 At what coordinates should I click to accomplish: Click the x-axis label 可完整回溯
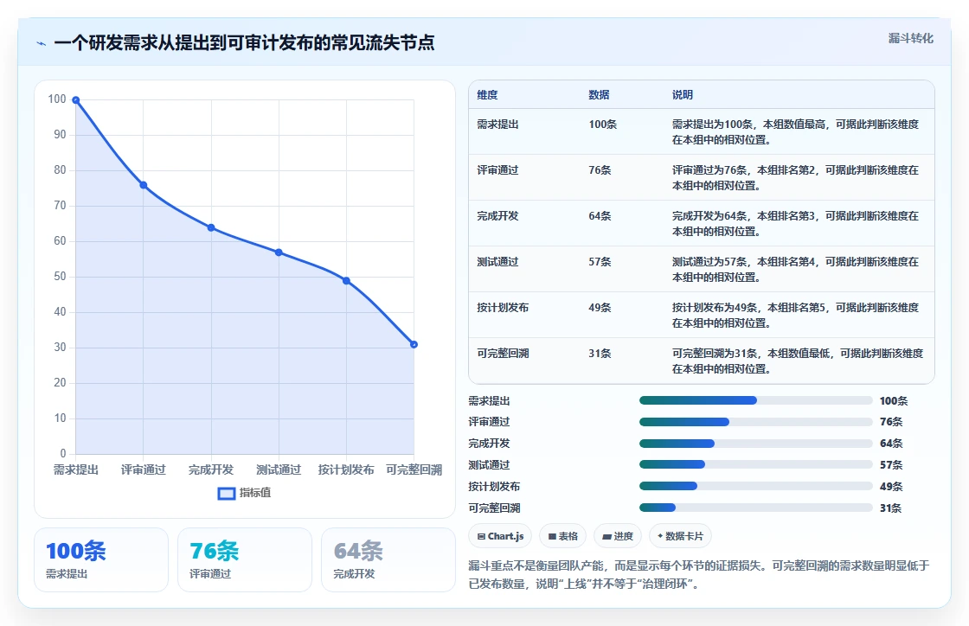[x=414, y=469]
